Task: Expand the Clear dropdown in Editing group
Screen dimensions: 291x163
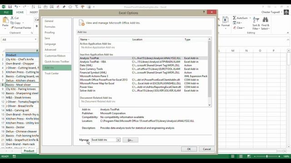Action: (x=244, y=28)
